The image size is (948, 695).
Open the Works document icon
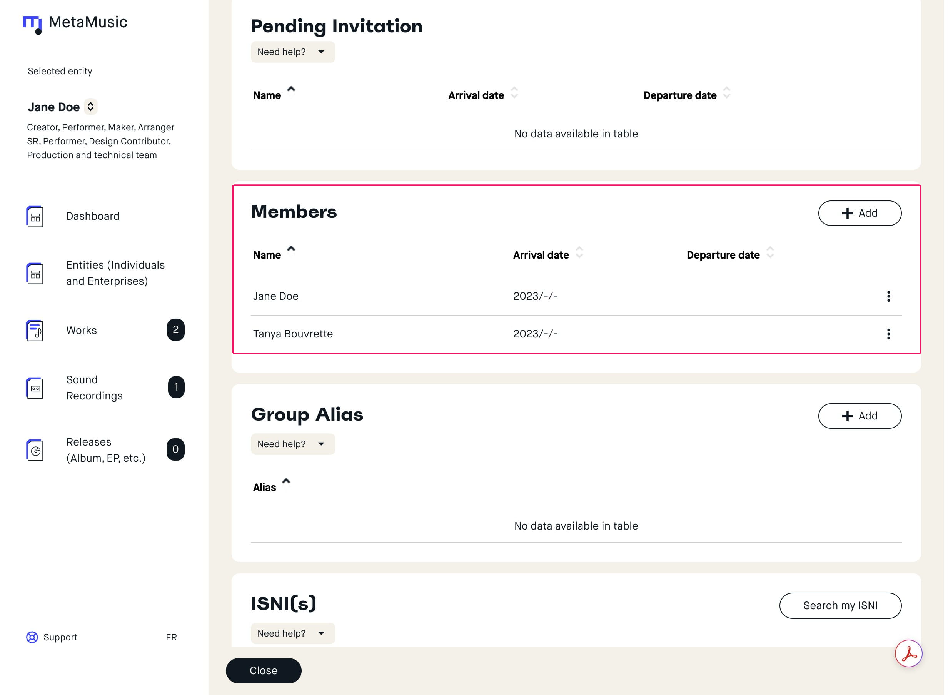point(35,330)
